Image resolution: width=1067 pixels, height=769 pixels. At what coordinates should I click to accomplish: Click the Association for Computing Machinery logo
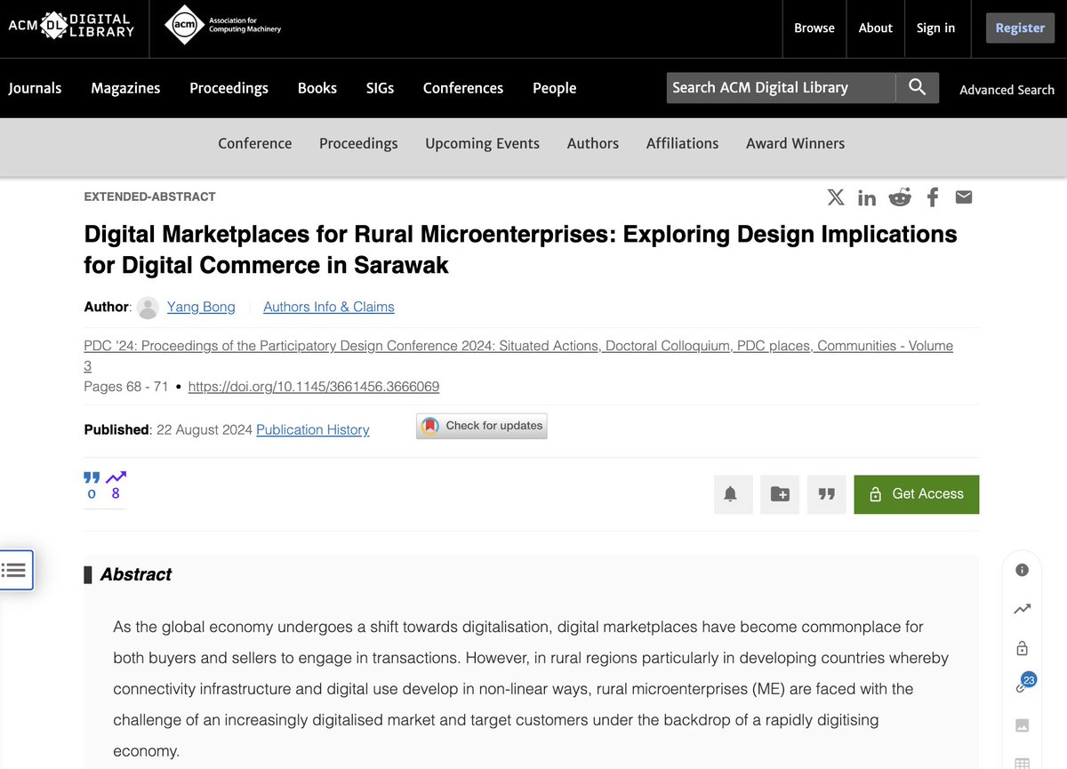click(x=222, y=25)
